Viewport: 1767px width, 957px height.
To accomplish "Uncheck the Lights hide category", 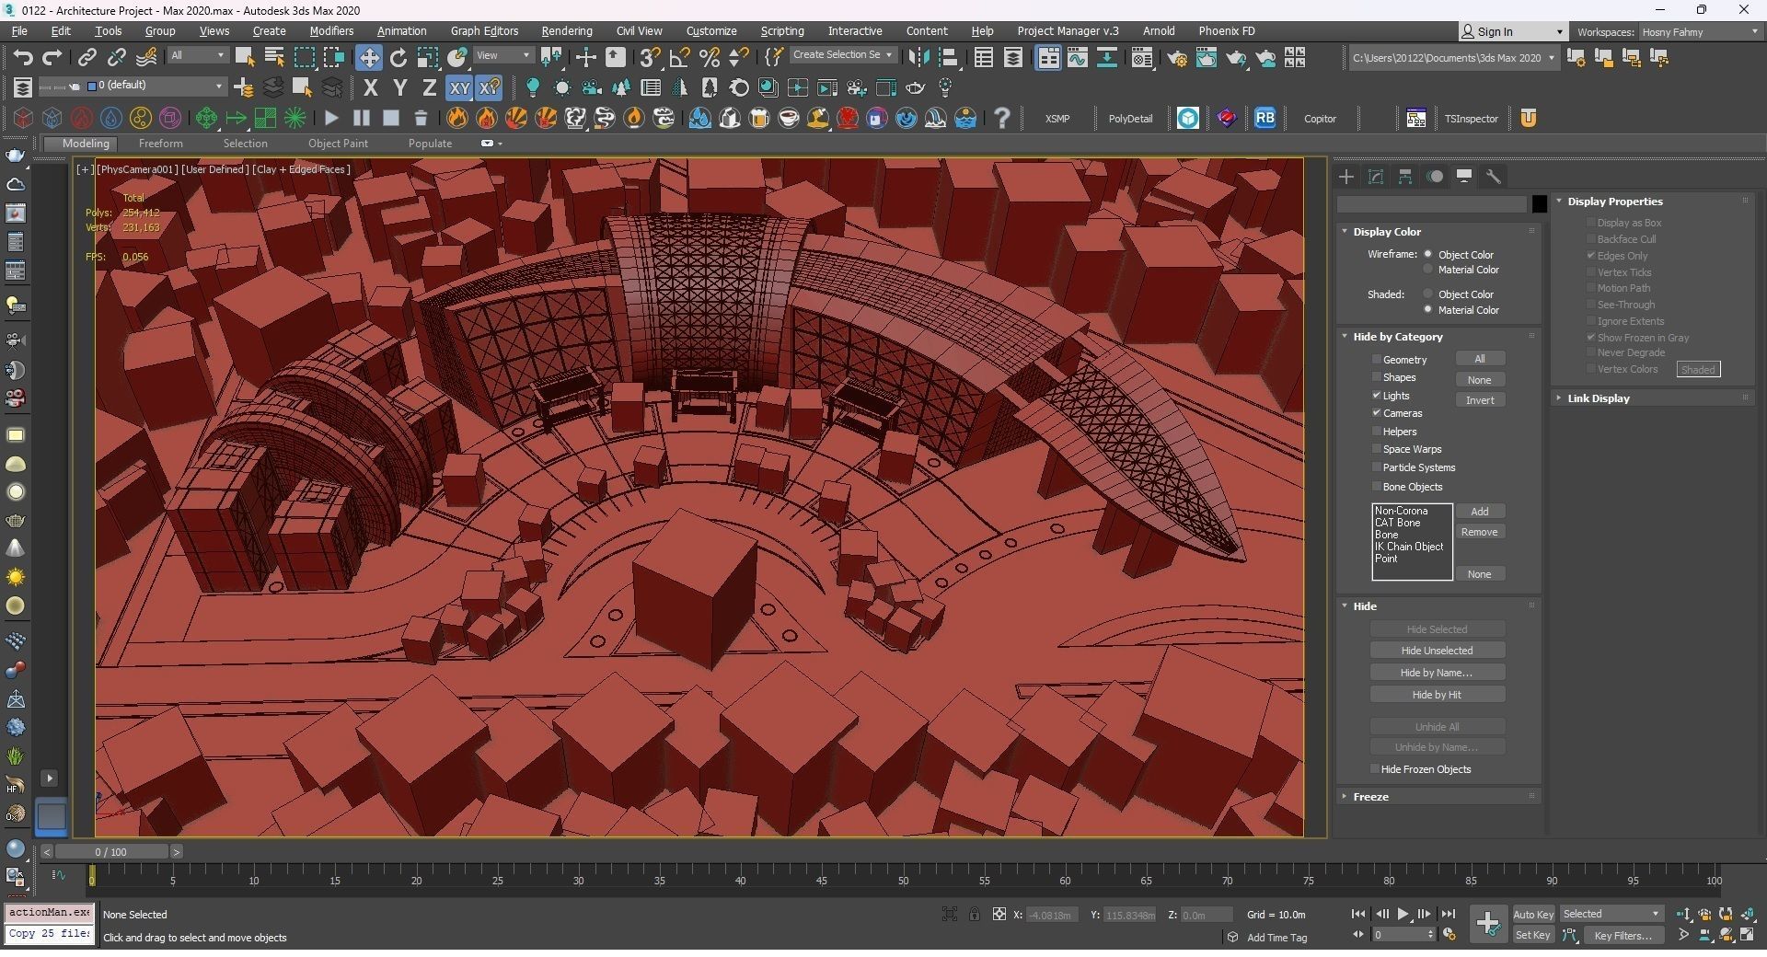I will pyautogui.click(x=1377, y=396).
